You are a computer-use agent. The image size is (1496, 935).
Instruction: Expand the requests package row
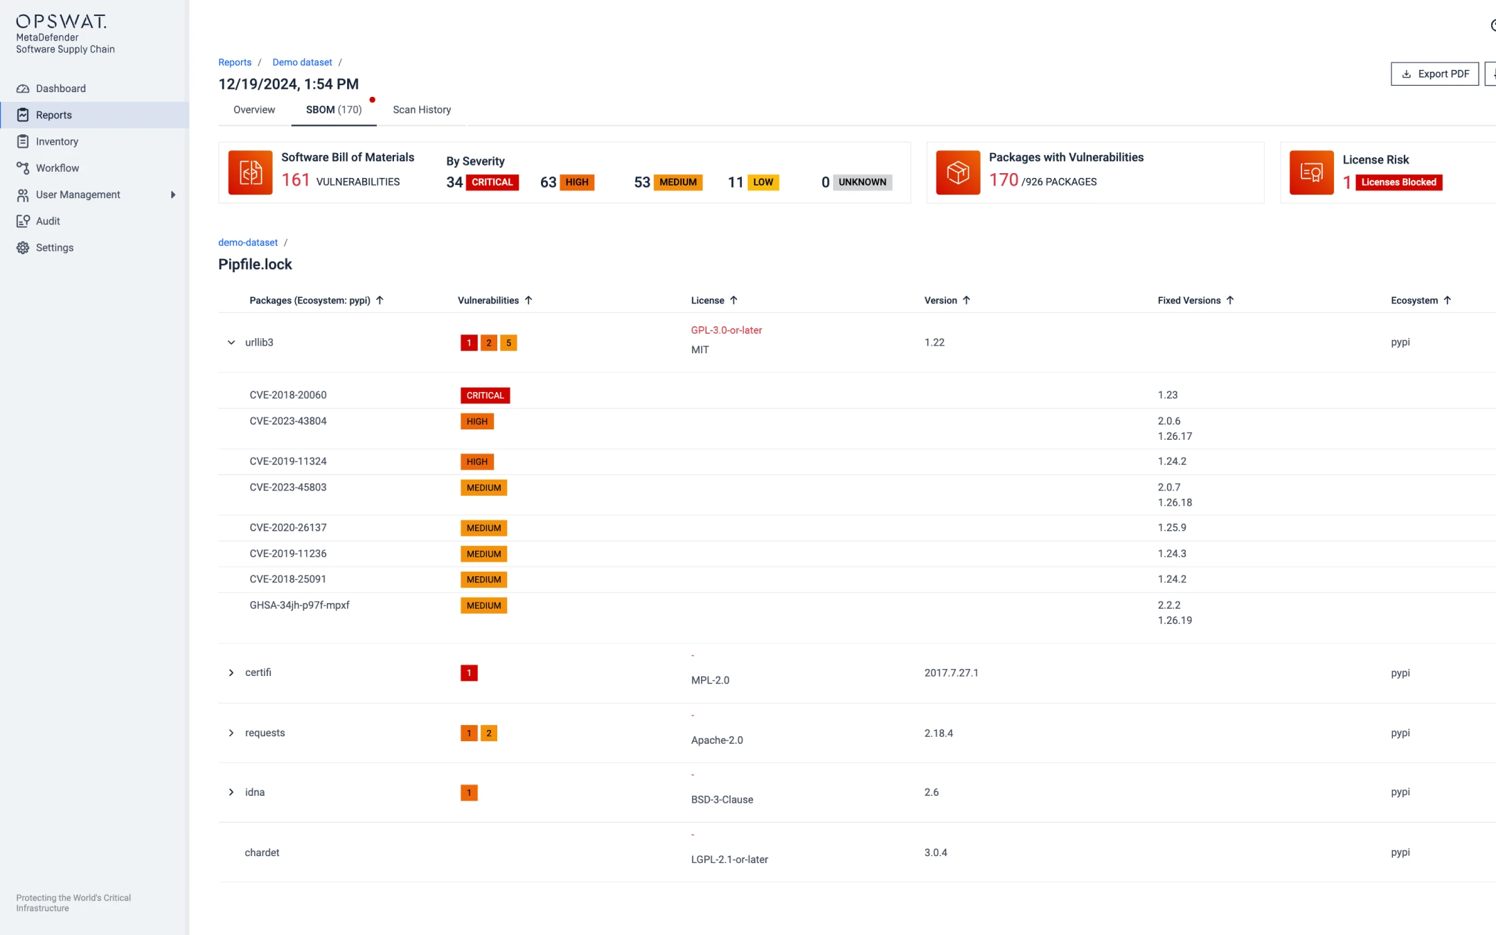pos(231,732)
